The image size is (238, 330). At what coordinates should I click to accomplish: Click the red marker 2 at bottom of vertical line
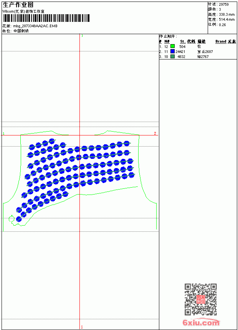coord(82,327)
